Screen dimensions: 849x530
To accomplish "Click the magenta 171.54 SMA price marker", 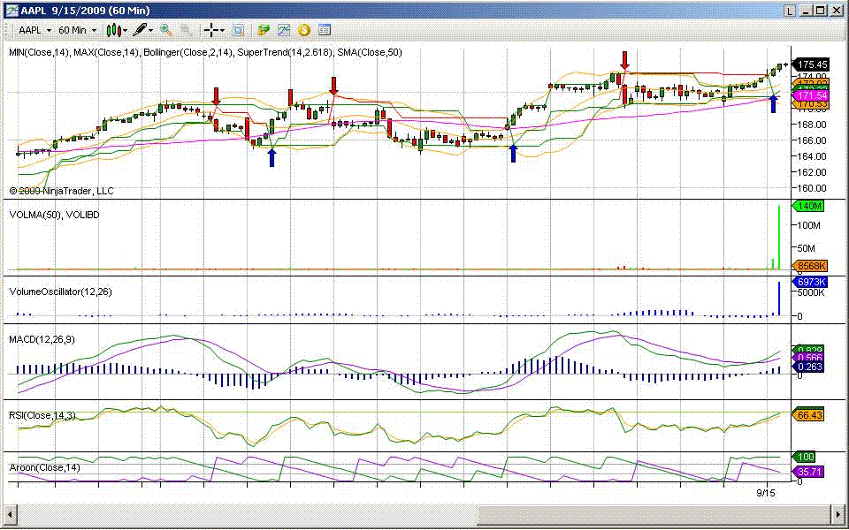I will point(810,95).
